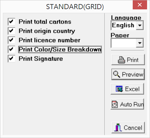Screen dimensions: 150x138
Task: Close the STANDARD(GRID) dialog window
Action: 140,5
